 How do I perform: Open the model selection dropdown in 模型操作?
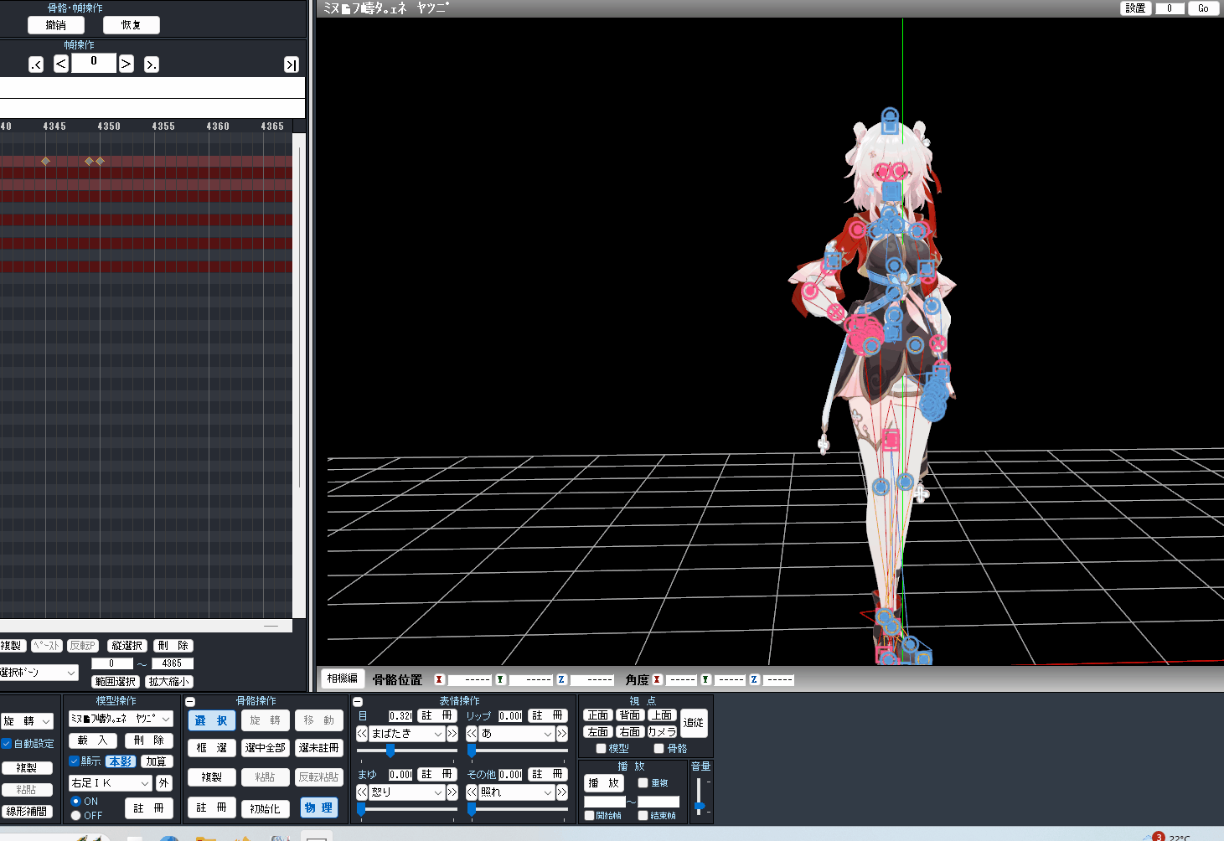tap(121, 718)
